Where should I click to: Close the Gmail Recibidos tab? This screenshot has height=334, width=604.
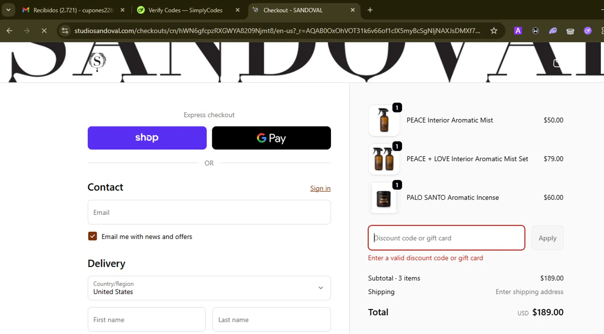click(x=122, y=10)
